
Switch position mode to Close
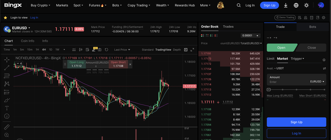coord(311,48)
